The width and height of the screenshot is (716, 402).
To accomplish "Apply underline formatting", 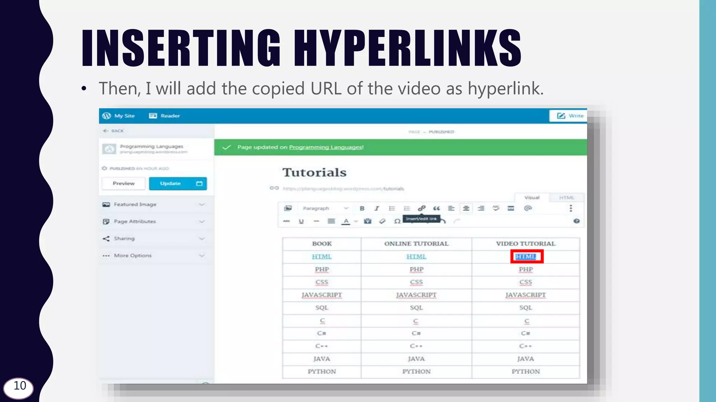I will [x=301, y=221].
